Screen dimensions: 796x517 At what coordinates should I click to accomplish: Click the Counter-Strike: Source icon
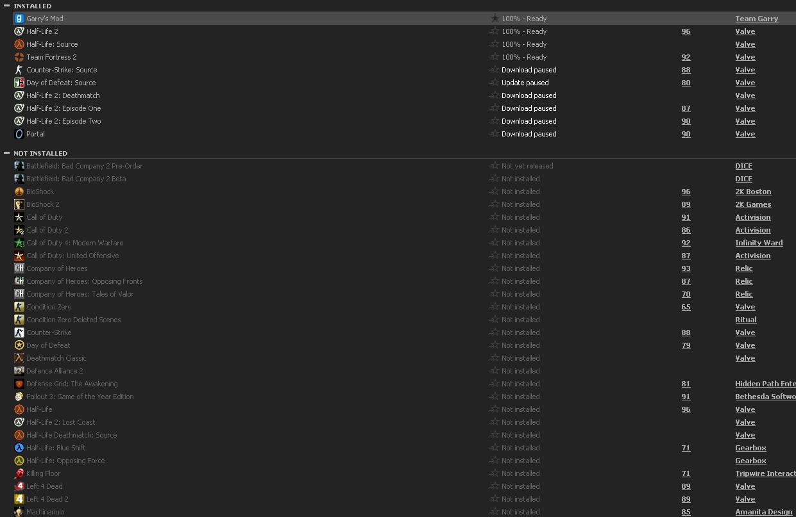click(x=19, y=70)
